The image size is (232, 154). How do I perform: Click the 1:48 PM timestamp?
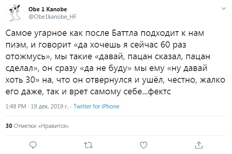(x=16, y=106)
